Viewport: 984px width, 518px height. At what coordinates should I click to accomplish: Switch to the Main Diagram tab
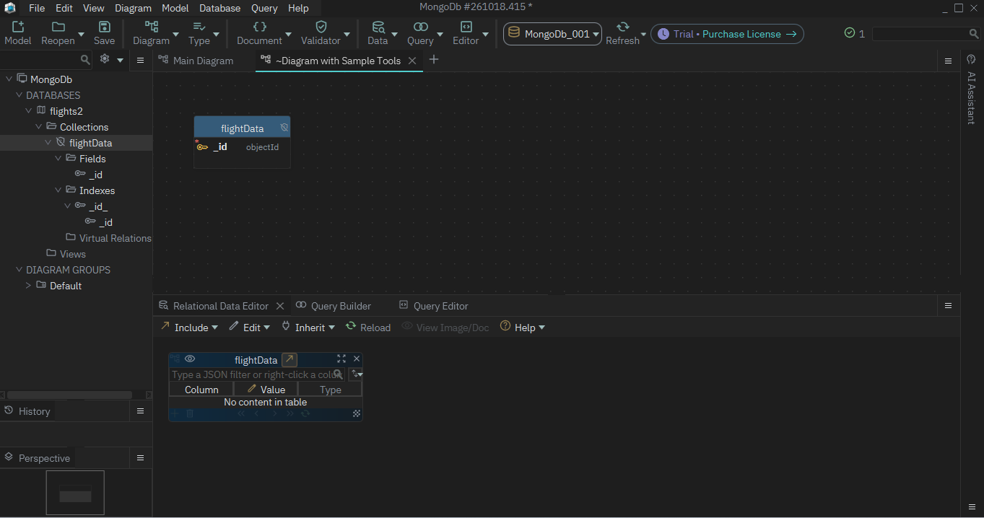coord(196,61)
